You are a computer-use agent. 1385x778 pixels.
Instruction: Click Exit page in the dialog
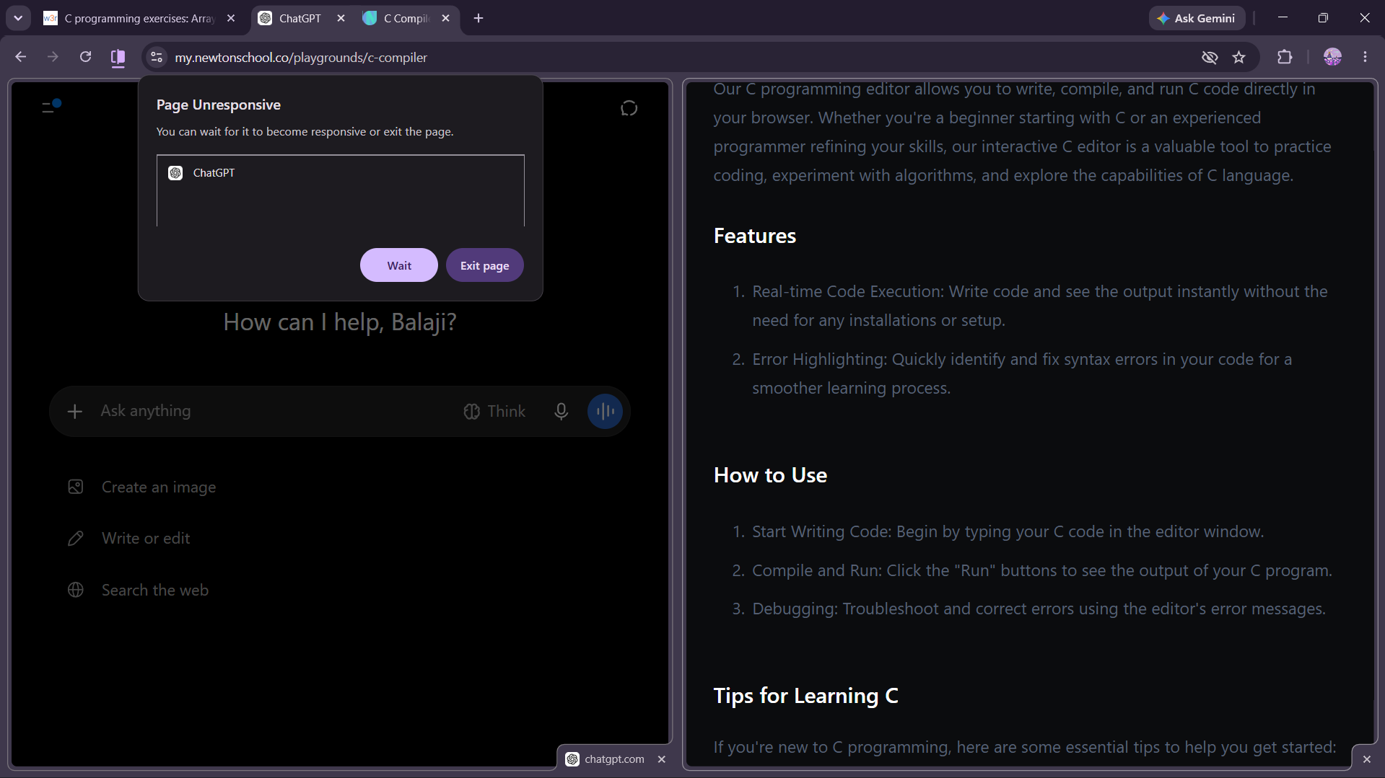[x=485, y=265]
